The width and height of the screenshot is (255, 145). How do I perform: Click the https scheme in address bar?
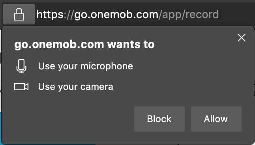click(50, 15)
